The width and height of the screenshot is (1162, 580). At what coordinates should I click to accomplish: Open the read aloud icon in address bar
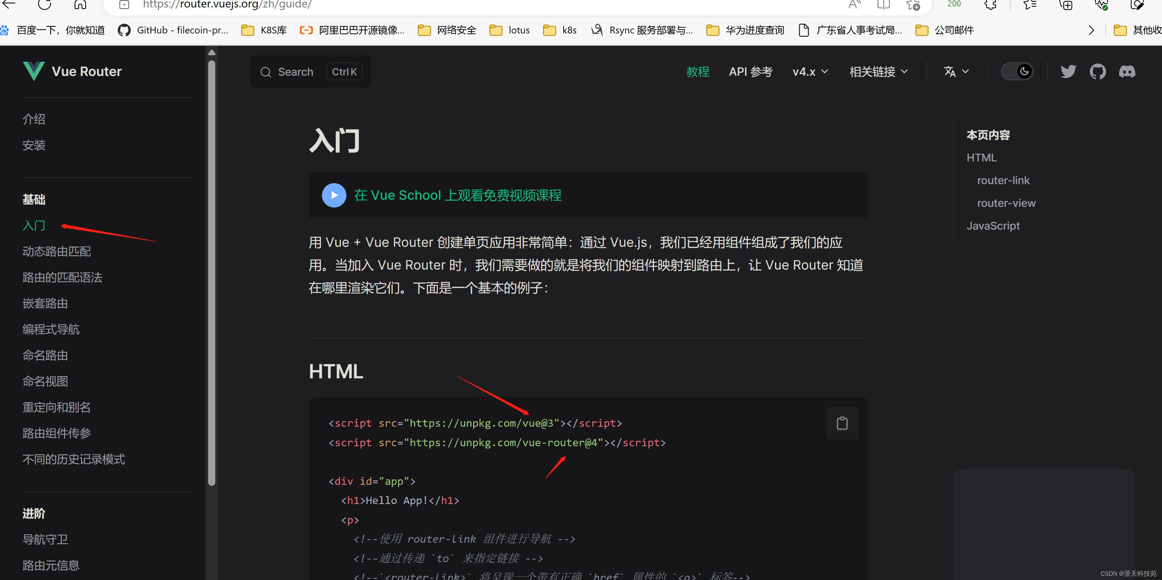(854, 5)
